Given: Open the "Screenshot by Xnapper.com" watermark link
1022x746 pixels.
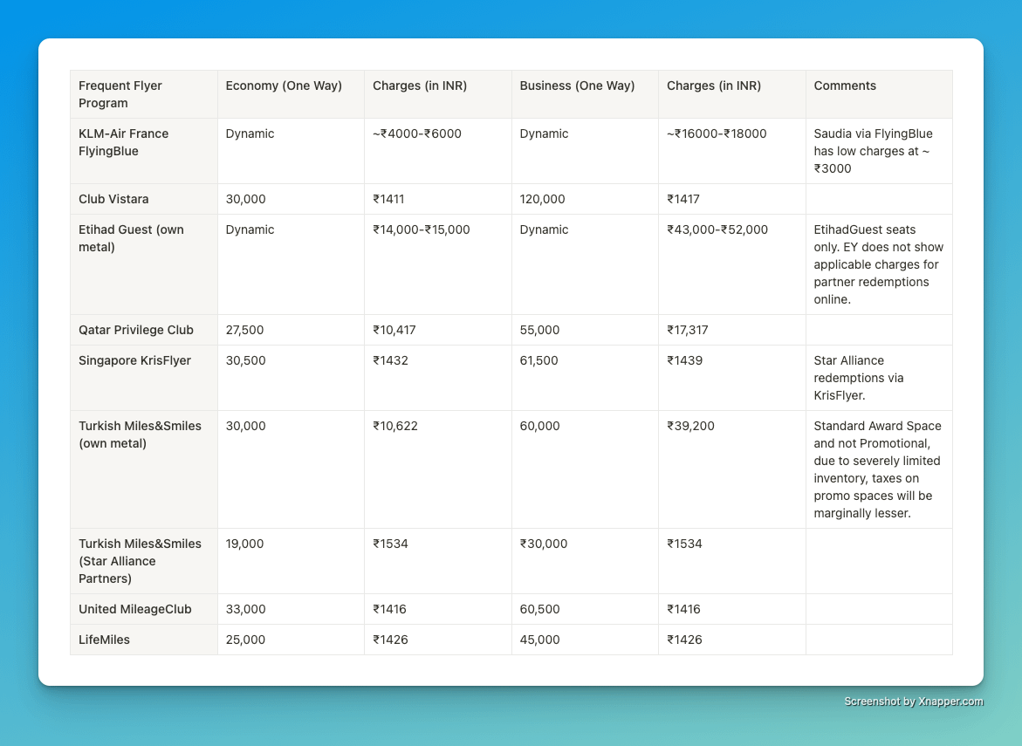Looking at the screenshot, I should (x=914, y=702).
